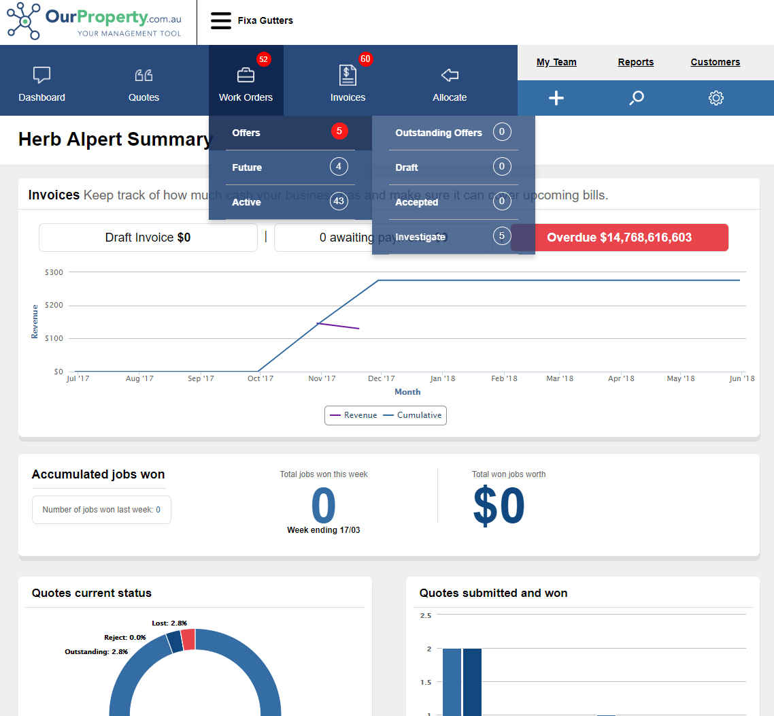Toggle the Revenue series in chart legend

point(354,415)
